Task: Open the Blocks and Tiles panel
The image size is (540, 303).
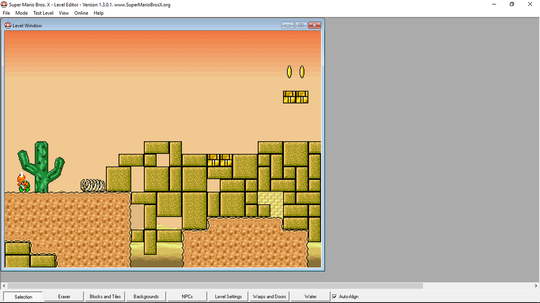Action: (105, 296)
